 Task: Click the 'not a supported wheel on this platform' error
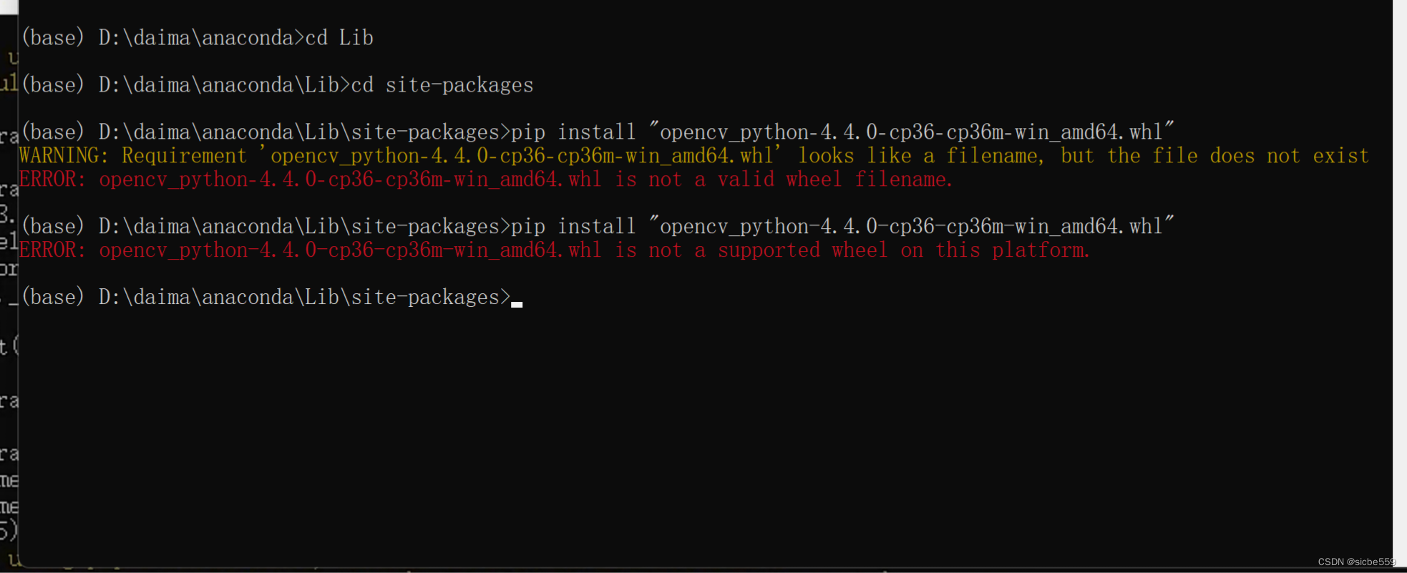pyautogui.click(x=554, y=250)
